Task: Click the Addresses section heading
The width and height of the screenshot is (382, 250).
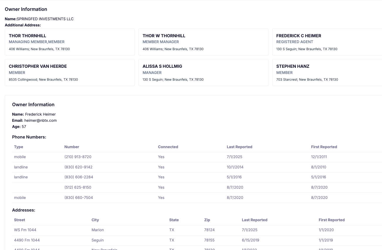Action: tap(24, 210)
